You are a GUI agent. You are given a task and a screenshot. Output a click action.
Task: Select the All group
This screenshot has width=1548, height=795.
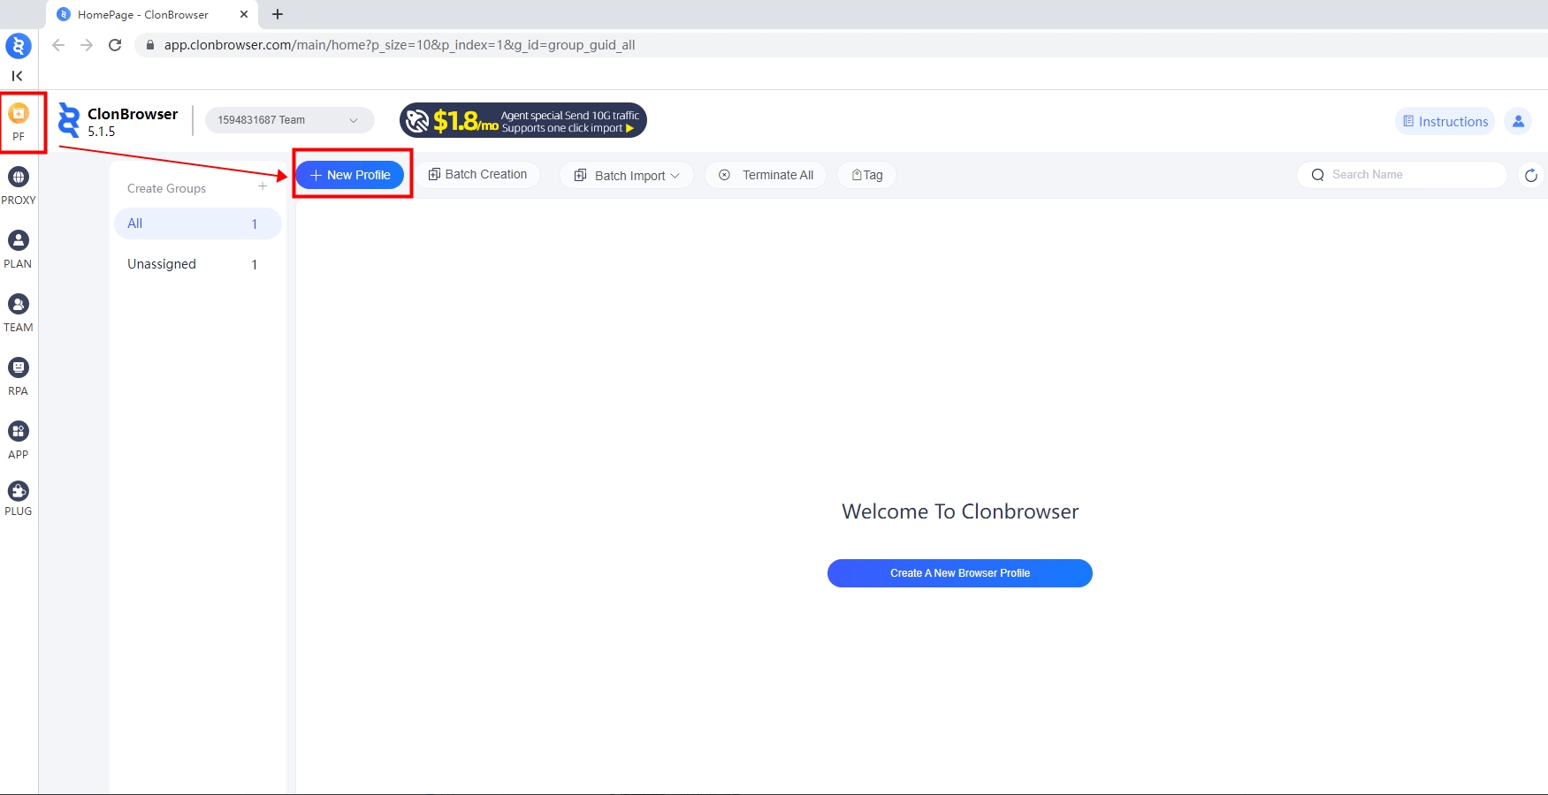(197, 223)
